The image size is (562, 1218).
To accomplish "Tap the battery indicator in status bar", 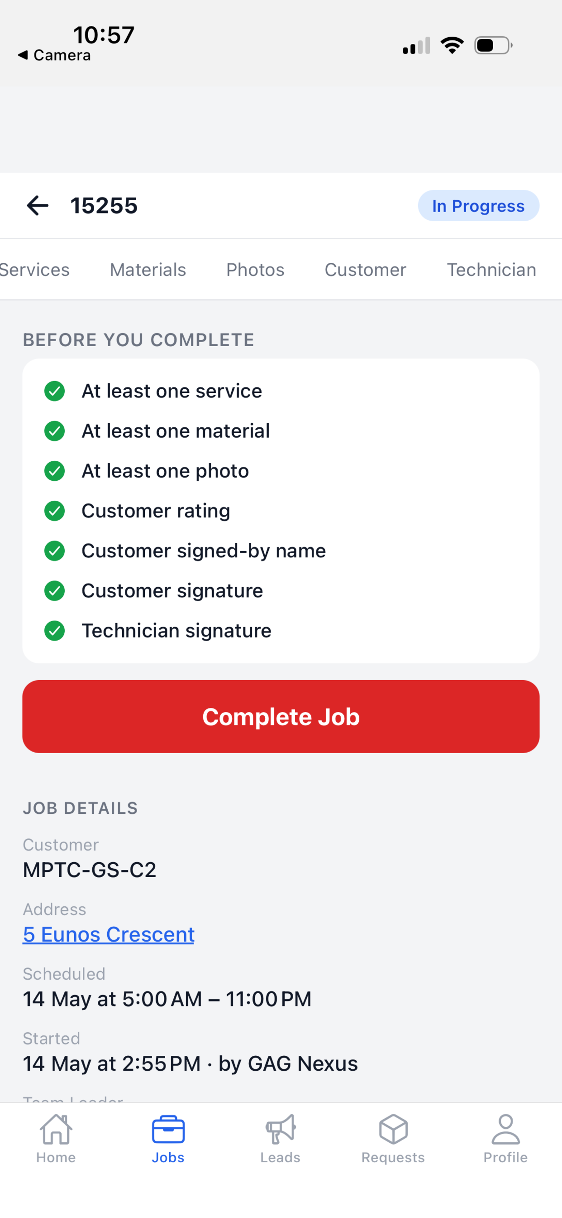I will point(494,45).
